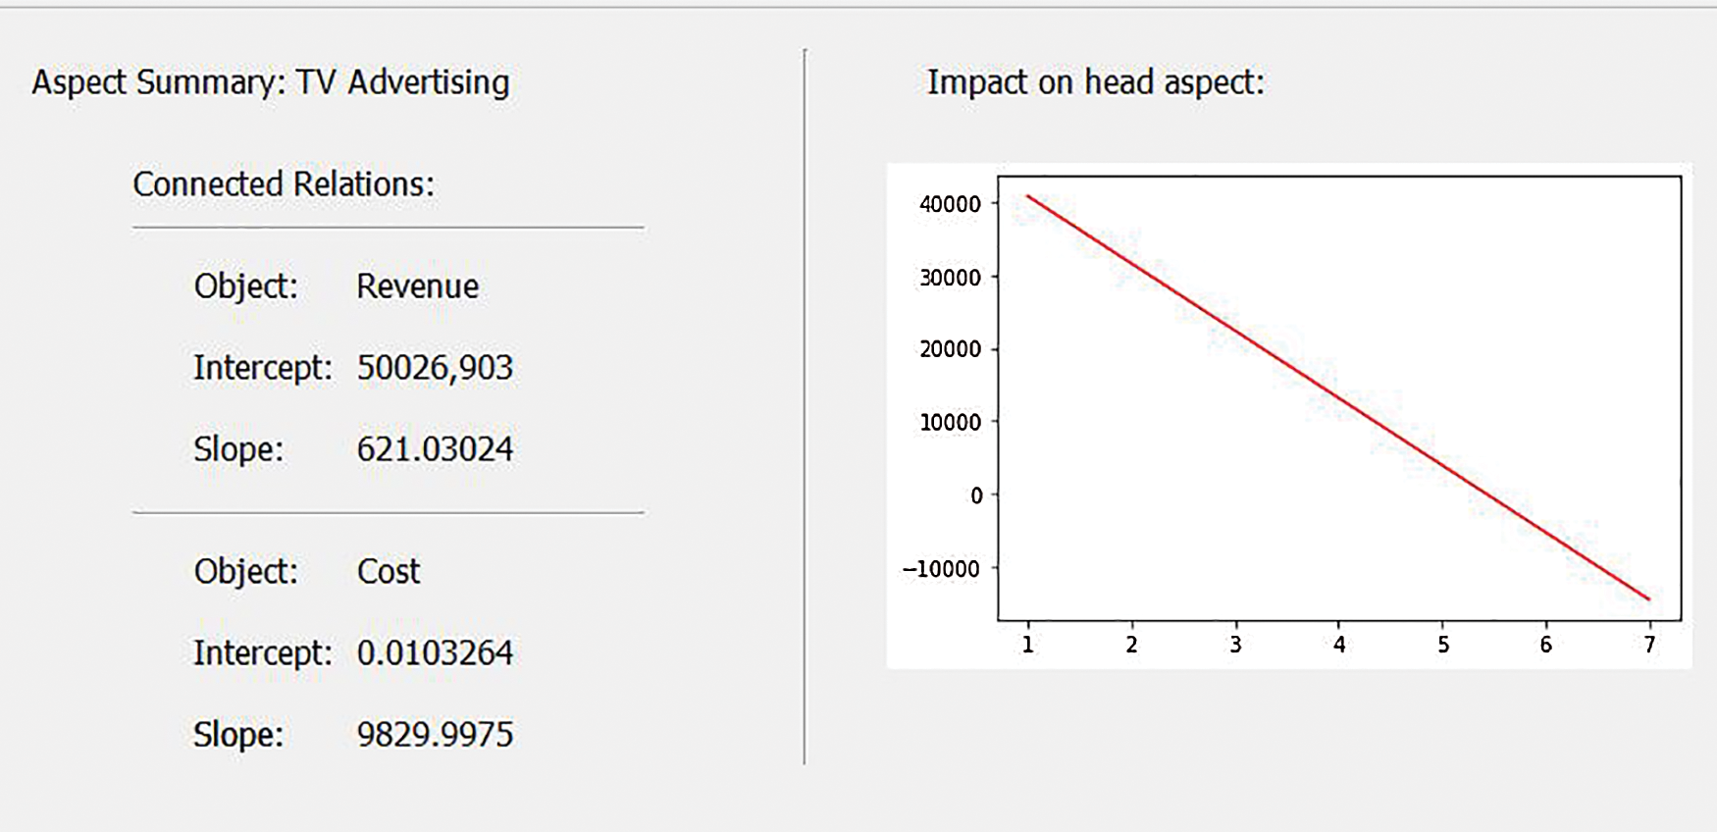Click the Revenue slope value 621.03024

tap(435, 449)
